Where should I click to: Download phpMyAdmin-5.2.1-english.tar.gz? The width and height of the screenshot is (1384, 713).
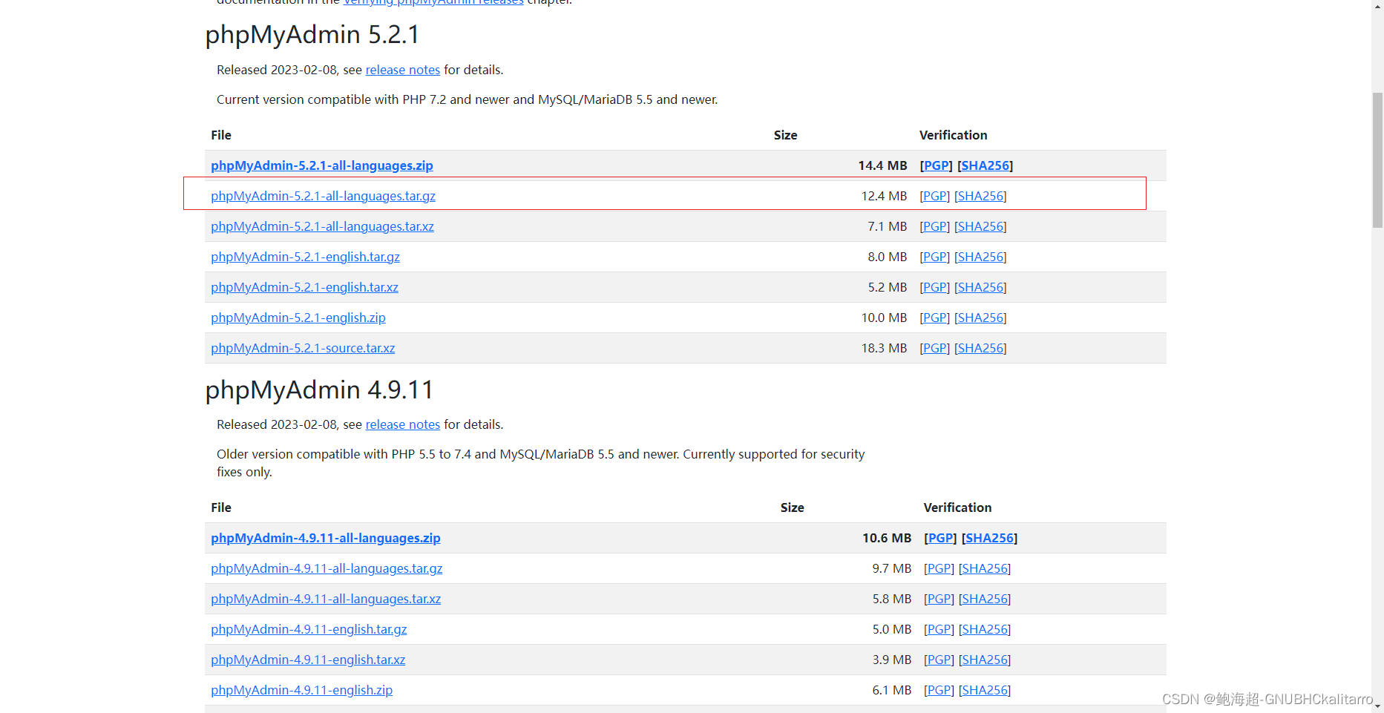[305, 257]
